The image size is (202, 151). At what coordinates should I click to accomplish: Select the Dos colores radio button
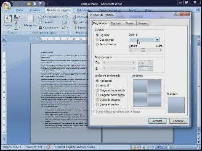point(97,40)
